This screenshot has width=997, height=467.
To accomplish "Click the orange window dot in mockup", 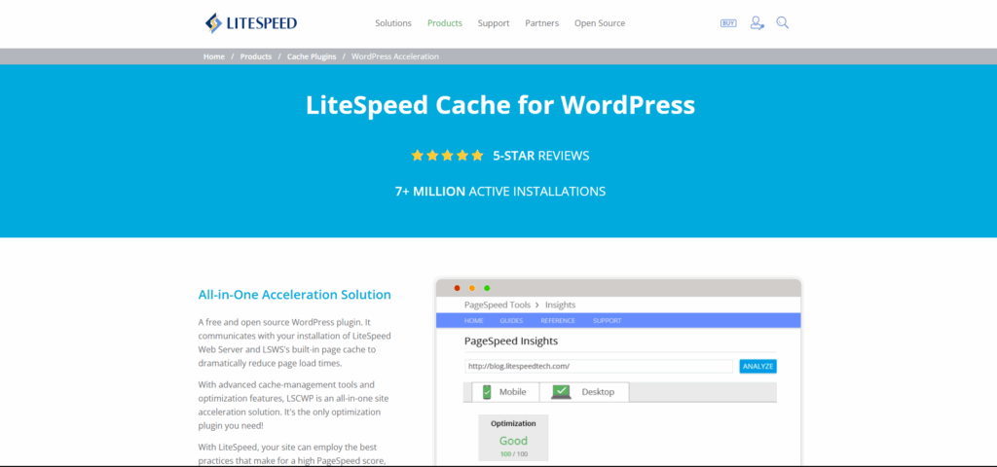I will (472, 288).
